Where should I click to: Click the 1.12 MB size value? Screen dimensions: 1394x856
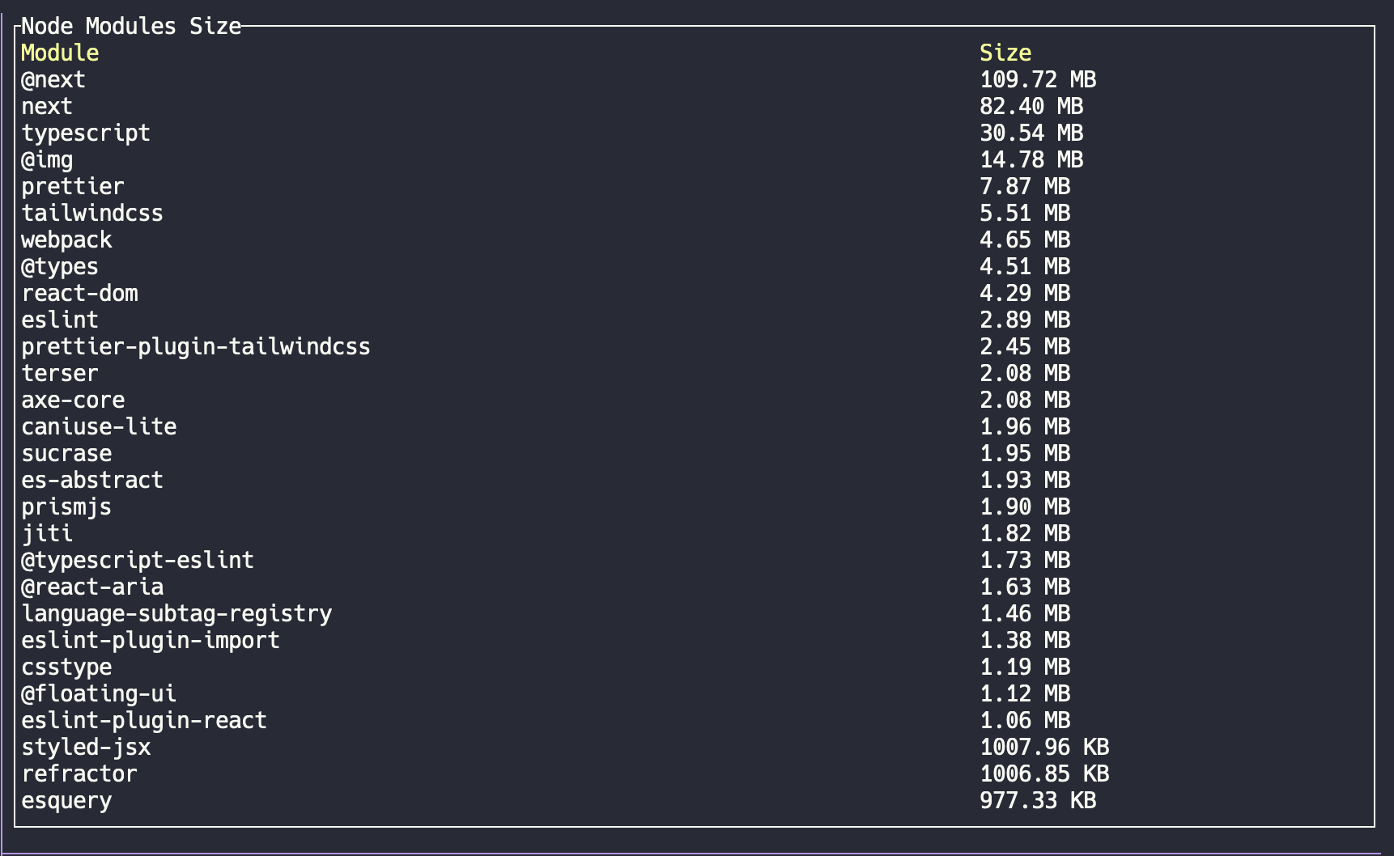(1025, 694)
